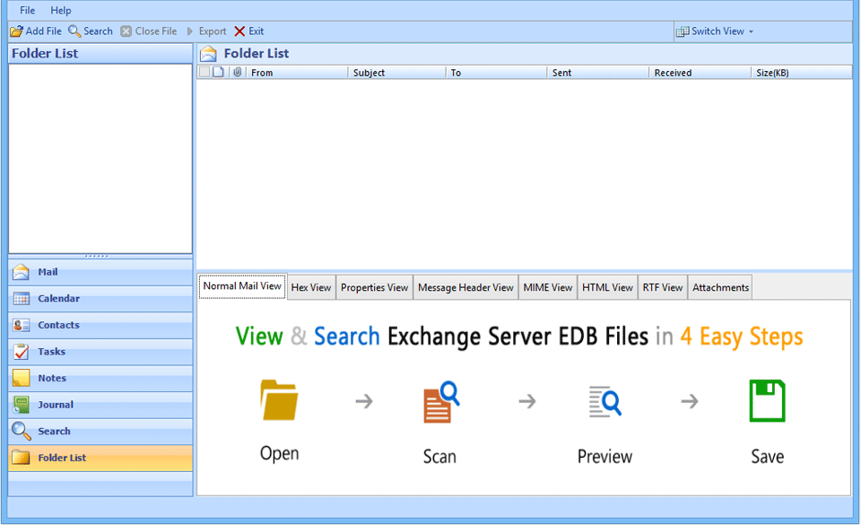The width and height of the screenshot is (861, 525).
Task: Click the Notes yellow sticky icon
Action: pos(21,378)
